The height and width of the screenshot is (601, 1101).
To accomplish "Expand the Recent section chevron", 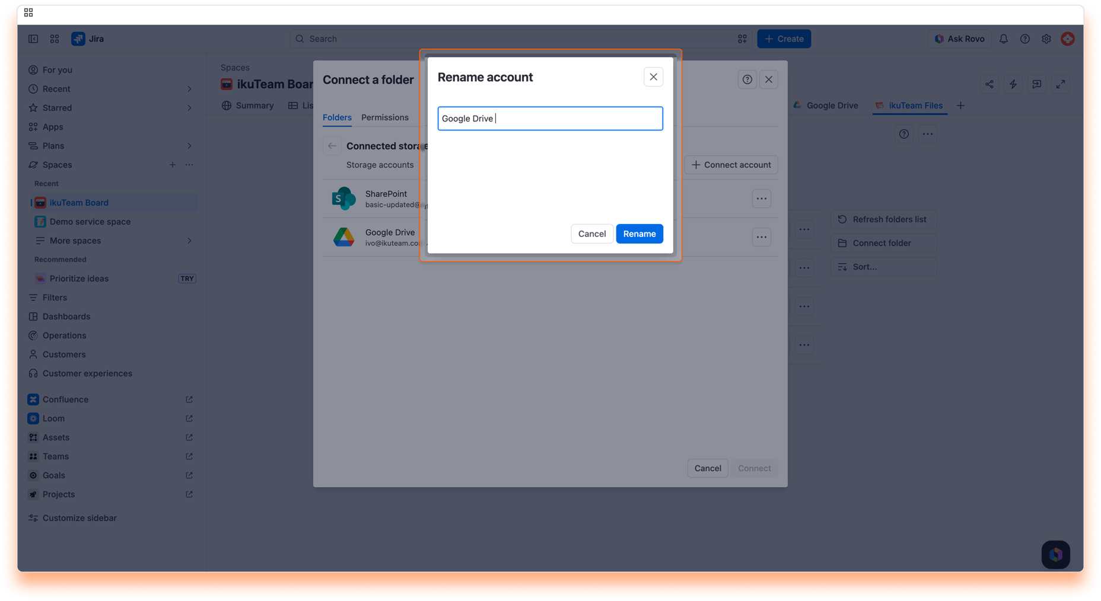I will [x=189, y=89].
